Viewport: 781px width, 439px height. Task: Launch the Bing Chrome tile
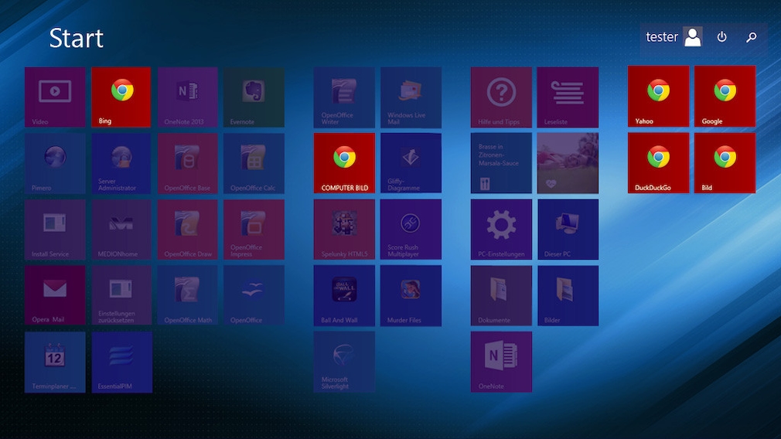pyautogui.click(x=121, y=97)
